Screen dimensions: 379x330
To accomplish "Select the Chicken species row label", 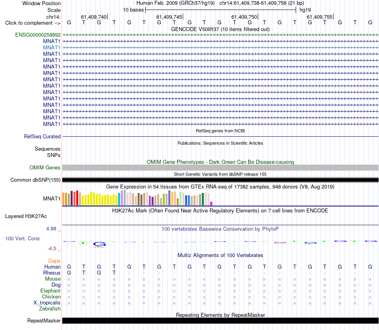I will pyautogui.click(x=51, y=297).
